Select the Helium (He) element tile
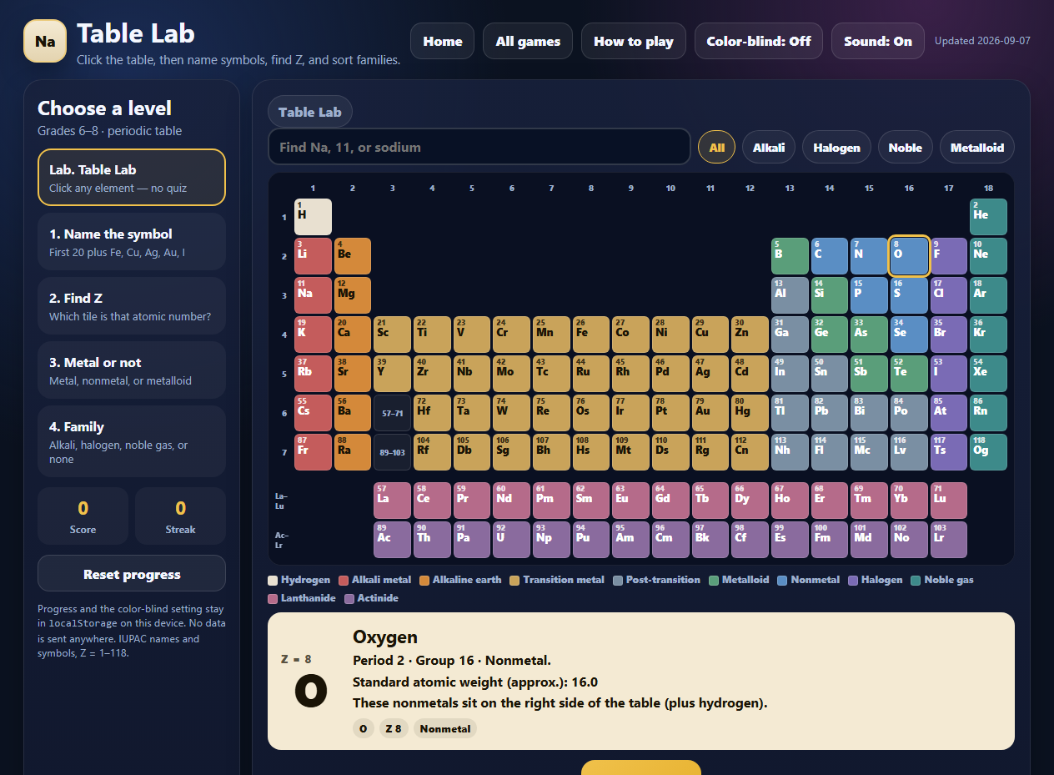The width and height of the screenshot is (1054, 775). pos(988,217)
